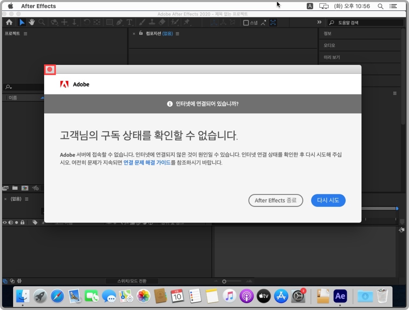409x310 pixels.
Task: Expand the hidden toolbar tools via the chevron
Action: (319, 22)
